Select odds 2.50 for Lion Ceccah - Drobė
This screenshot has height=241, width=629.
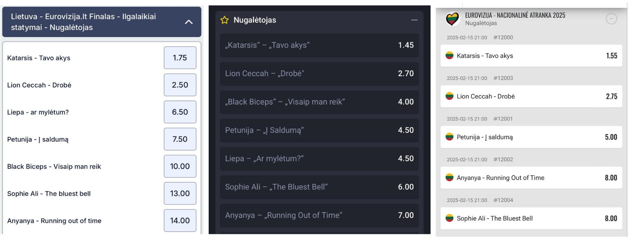click(x=180, y=85)
